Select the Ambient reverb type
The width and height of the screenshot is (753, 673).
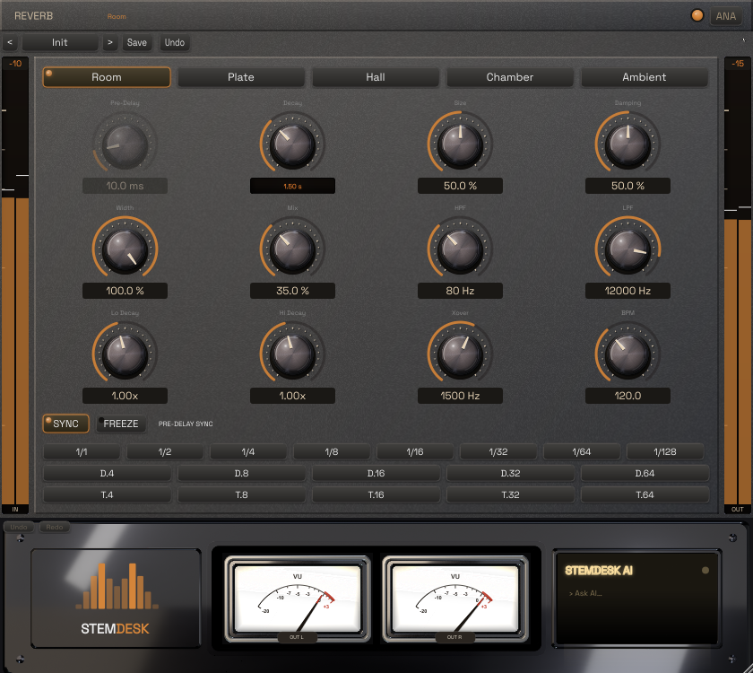(645, 77)
